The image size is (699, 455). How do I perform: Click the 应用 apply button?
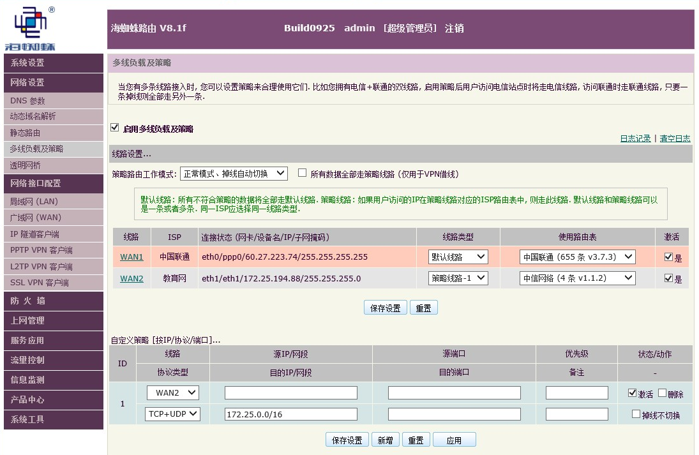(x=455, y=439)
